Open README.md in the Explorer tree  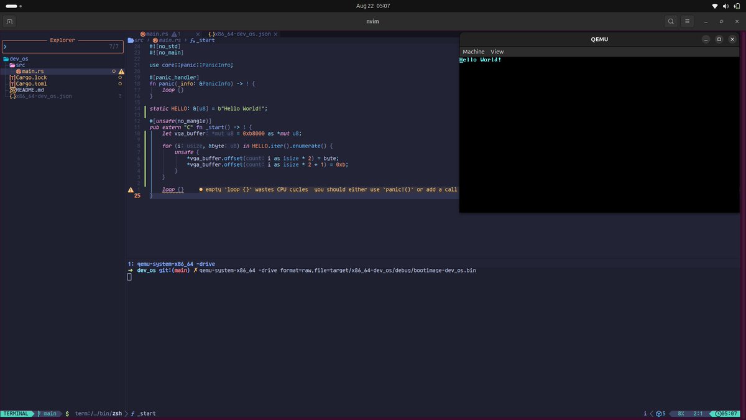(x=27, y=90)
